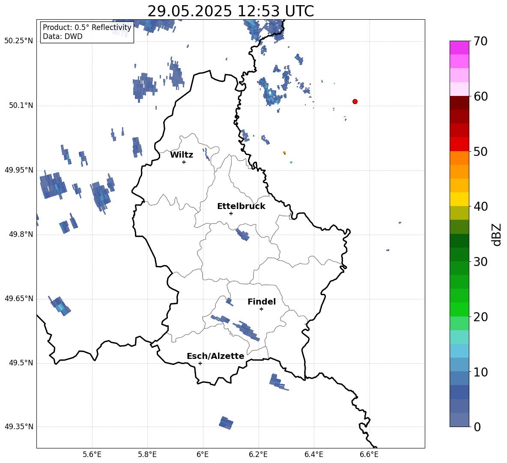Viewport: 507px width, 463px height.
Task: Click the Ettelbruck station label
Action: [x=241, y=206]
